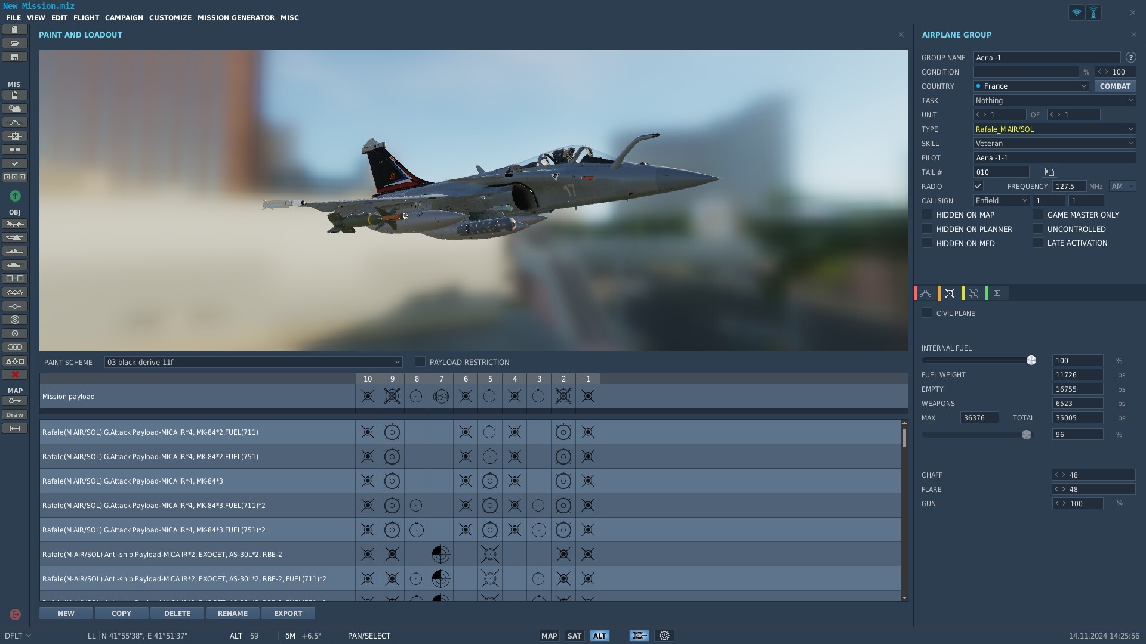Click the GROUP NAME input field

(x=1046, y=57)
